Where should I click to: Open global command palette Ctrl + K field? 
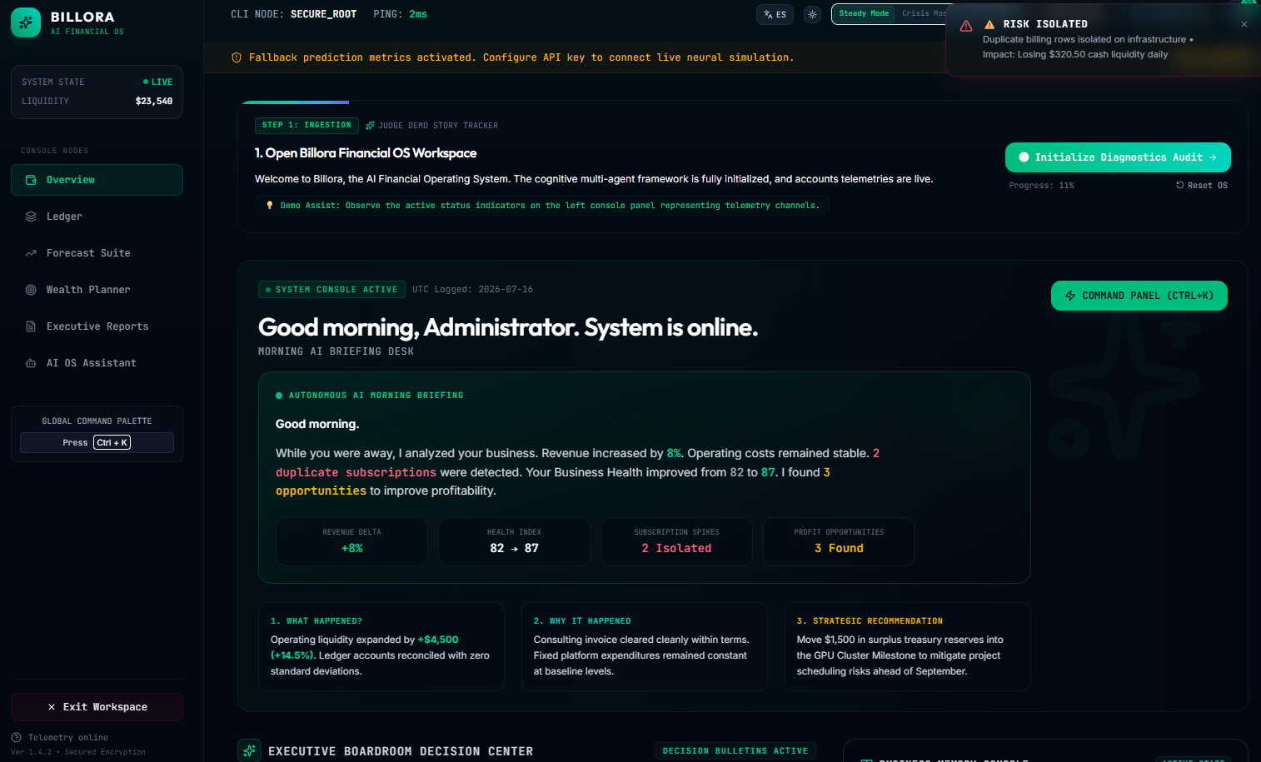click(x=97, y=442)
